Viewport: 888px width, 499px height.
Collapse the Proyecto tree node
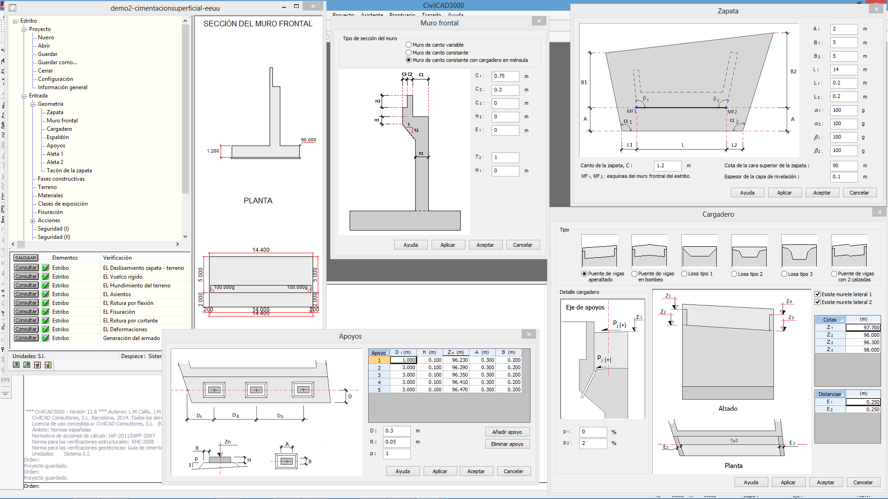point(24,30)
